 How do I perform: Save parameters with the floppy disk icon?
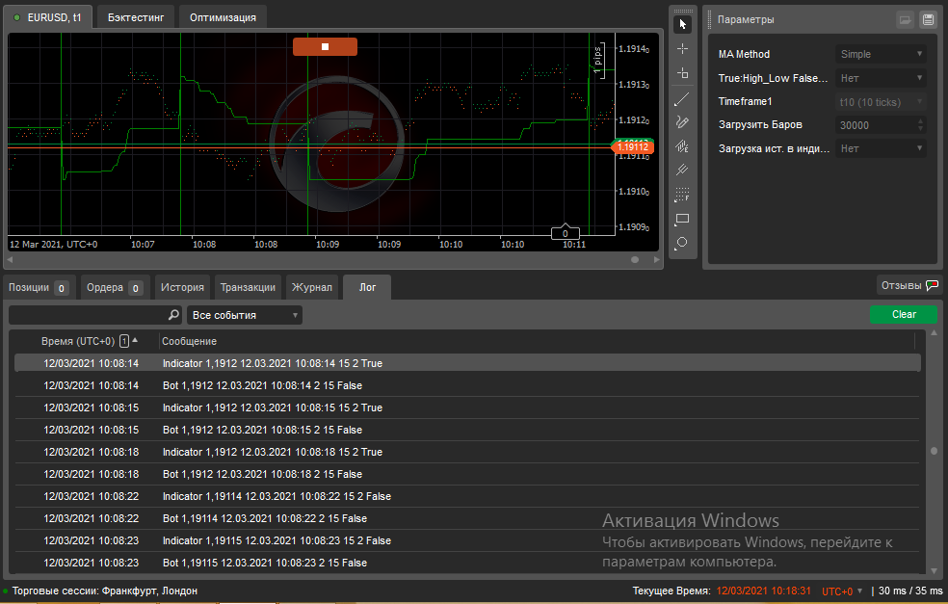pos(928,20)
